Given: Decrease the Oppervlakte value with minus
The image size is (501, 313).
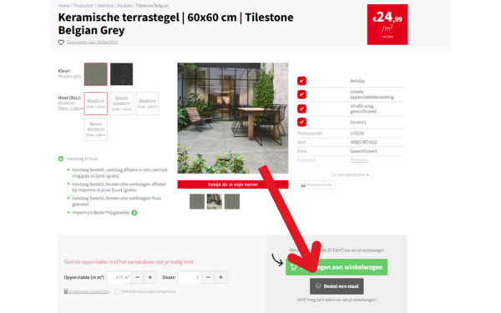Looking at the screenshot, I should pos(138,277).
